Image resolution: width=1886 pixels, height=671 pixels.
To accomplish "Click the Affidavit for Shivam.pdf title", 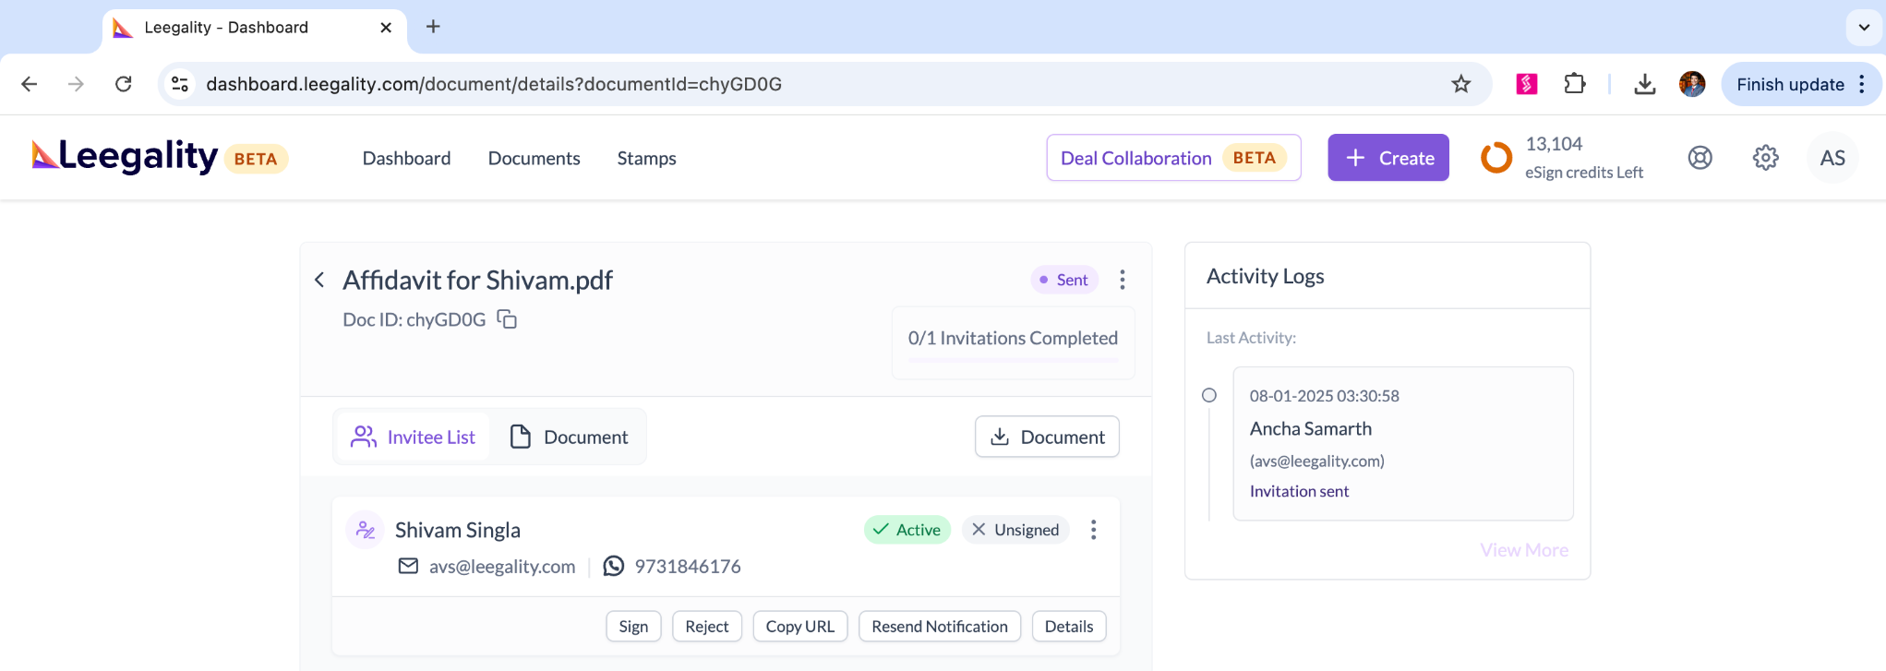I will coord(477,280).
